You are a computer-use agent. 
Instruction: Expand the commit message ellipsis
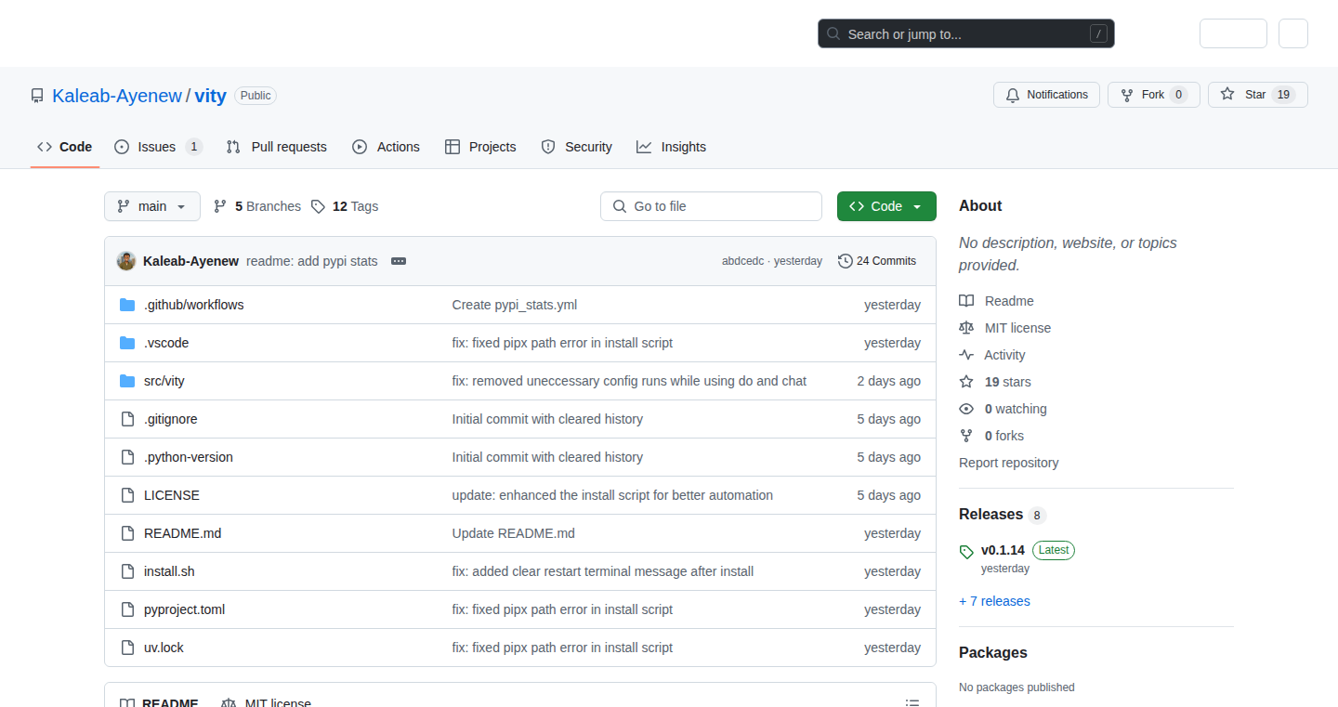399,261
